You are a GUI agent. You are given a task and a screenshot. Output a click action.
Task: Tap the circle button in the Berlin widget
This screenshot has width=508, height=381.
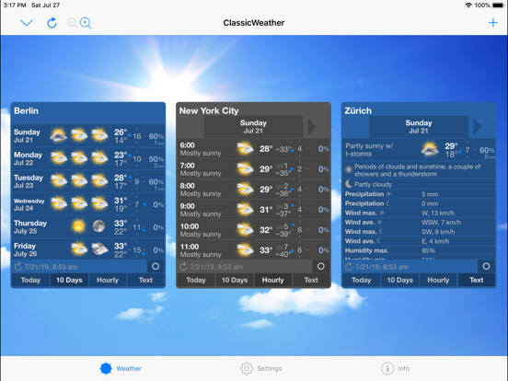click(156, 266)
